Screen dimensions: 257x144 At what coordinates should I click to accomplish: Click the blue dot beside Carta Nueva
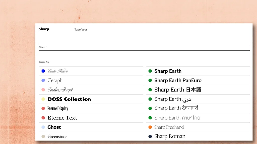(x=43, y=71)
